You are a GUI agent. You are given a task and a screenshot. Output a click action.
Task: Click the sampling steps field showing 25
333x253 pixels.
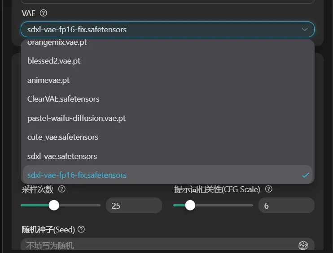tap(133, 206)
